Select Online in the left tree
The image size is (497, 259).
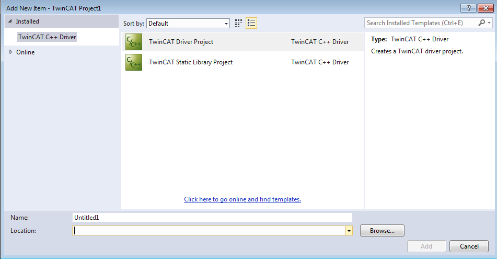(x=26, y=52)
